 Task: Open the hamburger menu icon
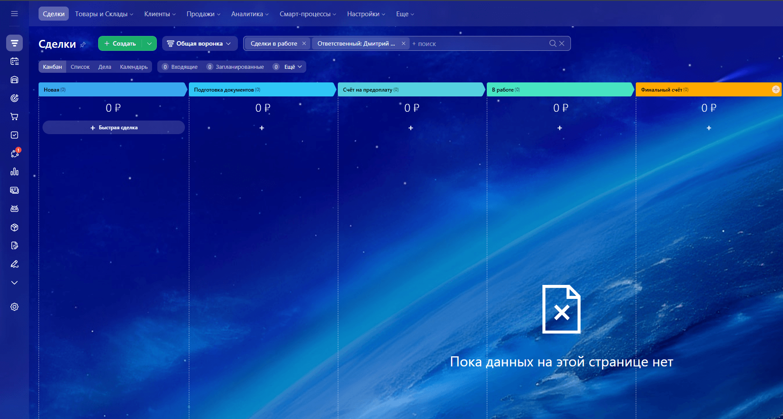point(14,14)
